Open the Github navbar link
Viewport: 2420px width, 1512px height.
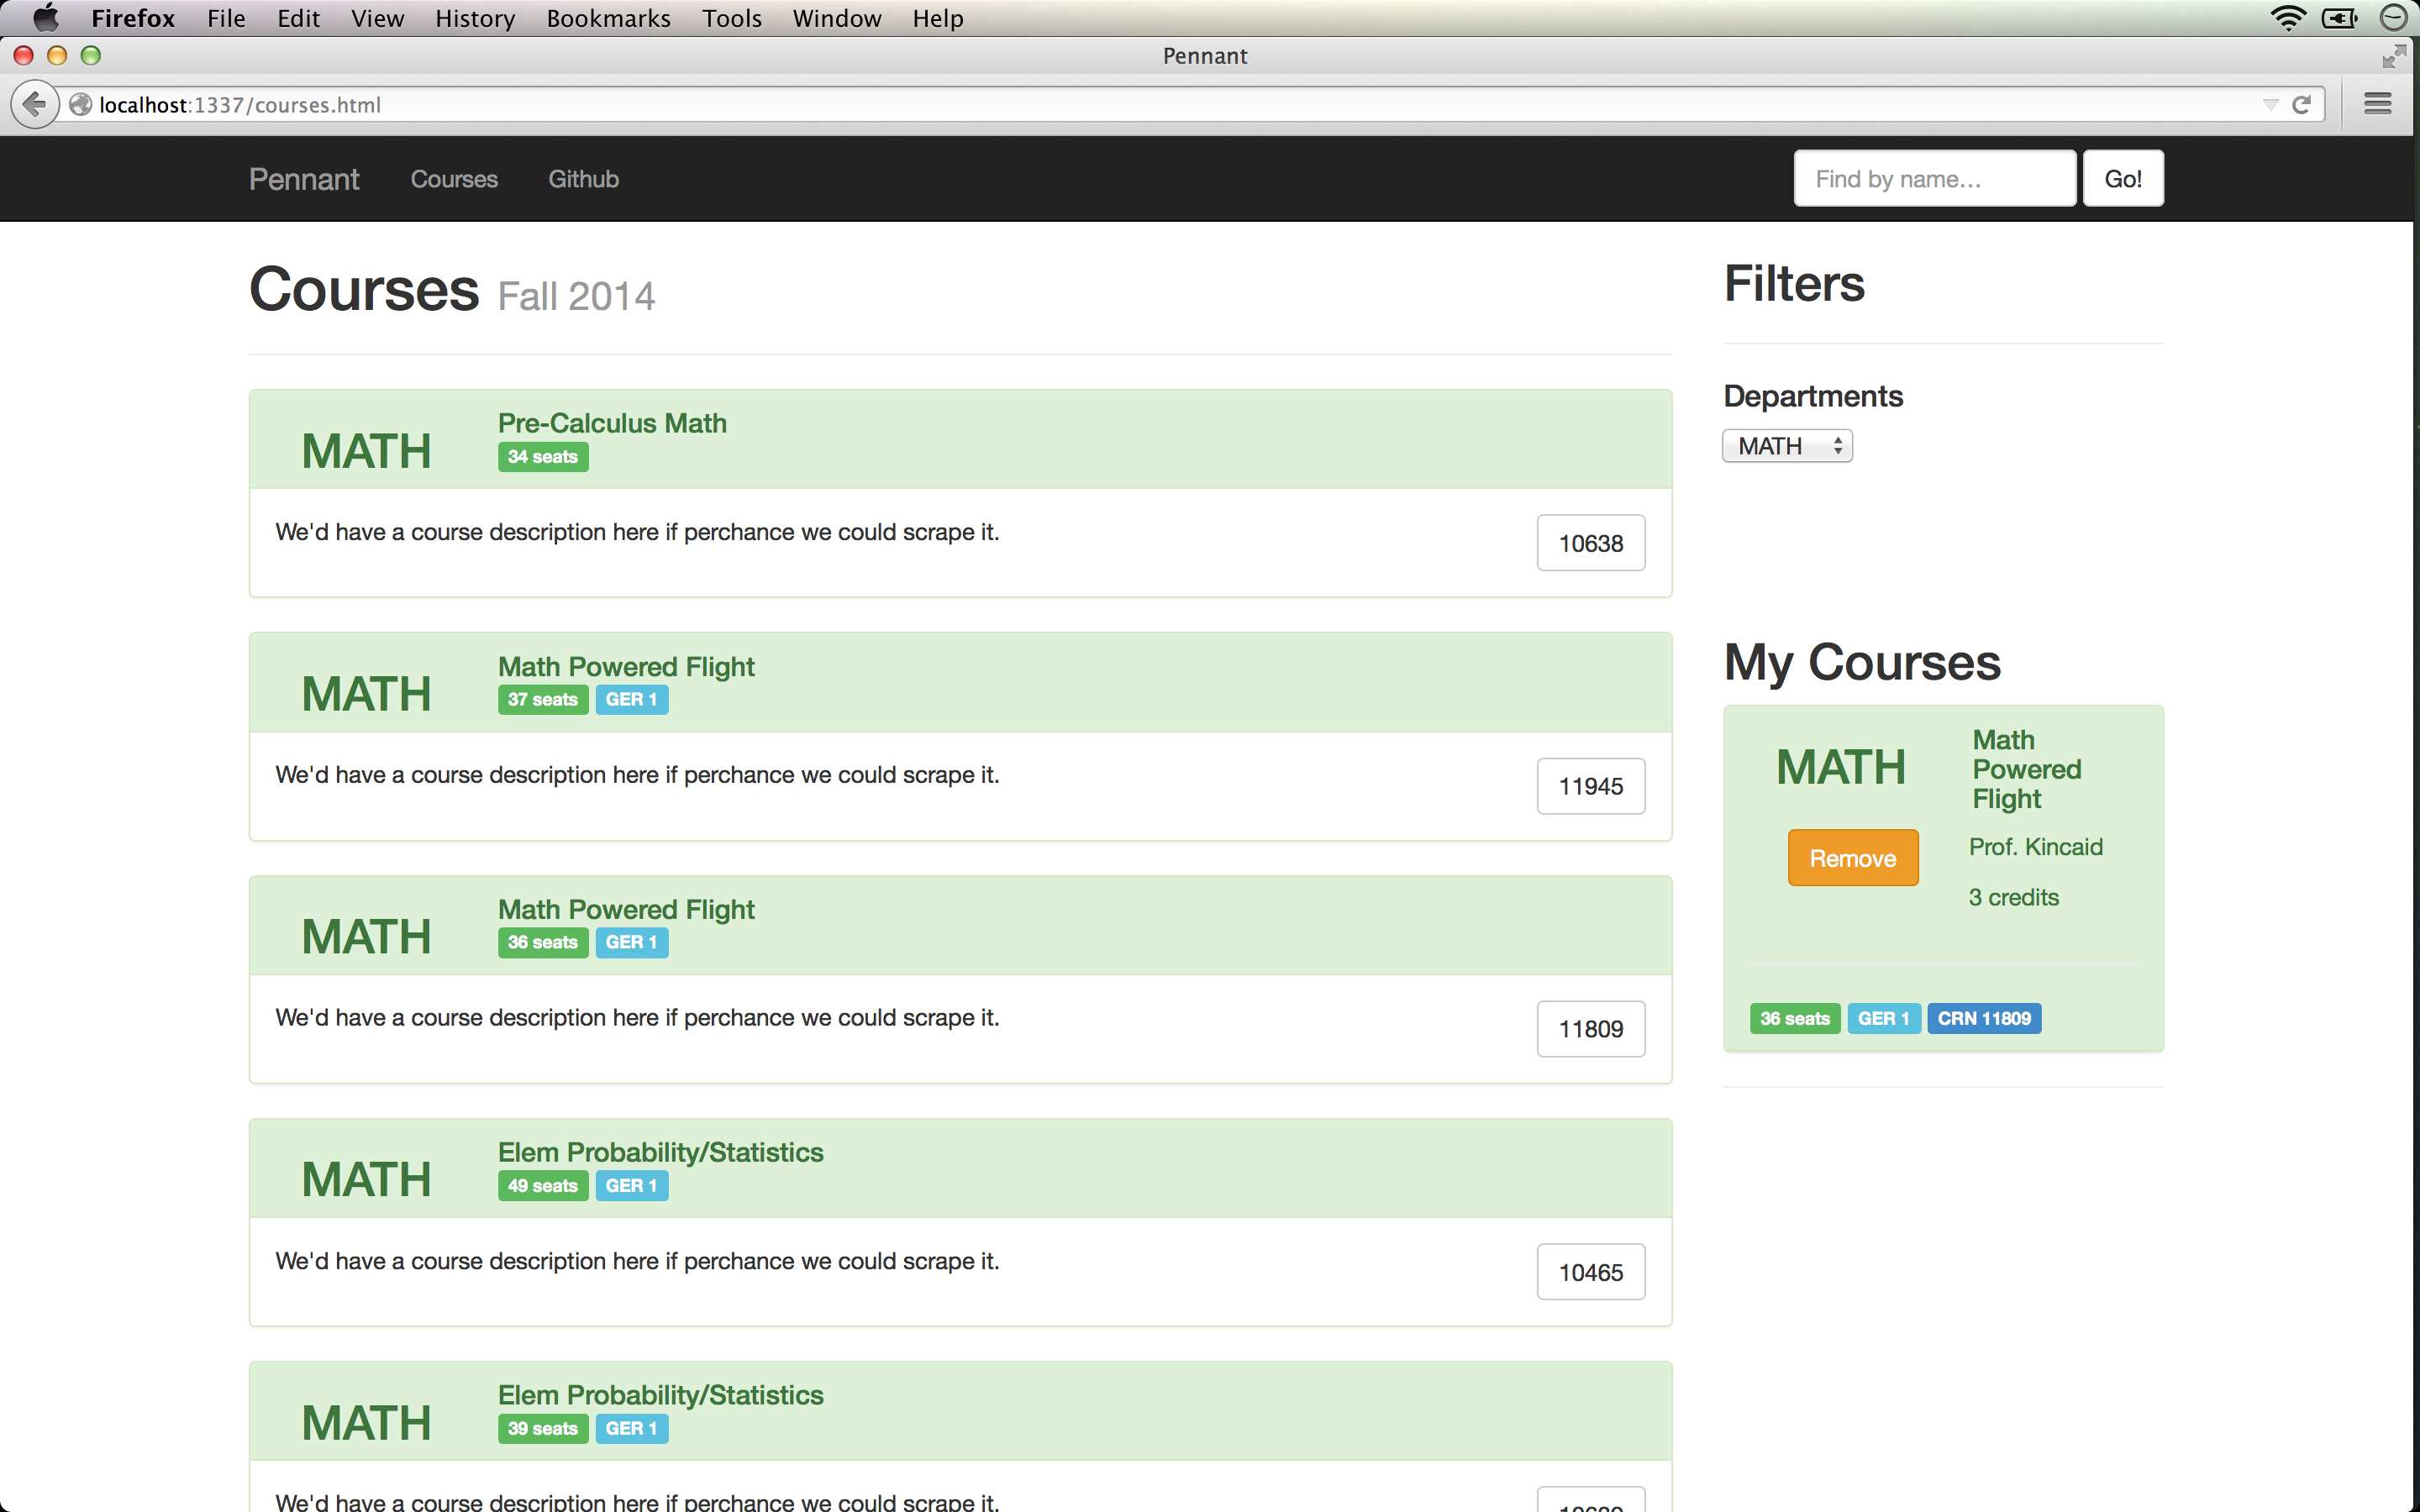583,179
